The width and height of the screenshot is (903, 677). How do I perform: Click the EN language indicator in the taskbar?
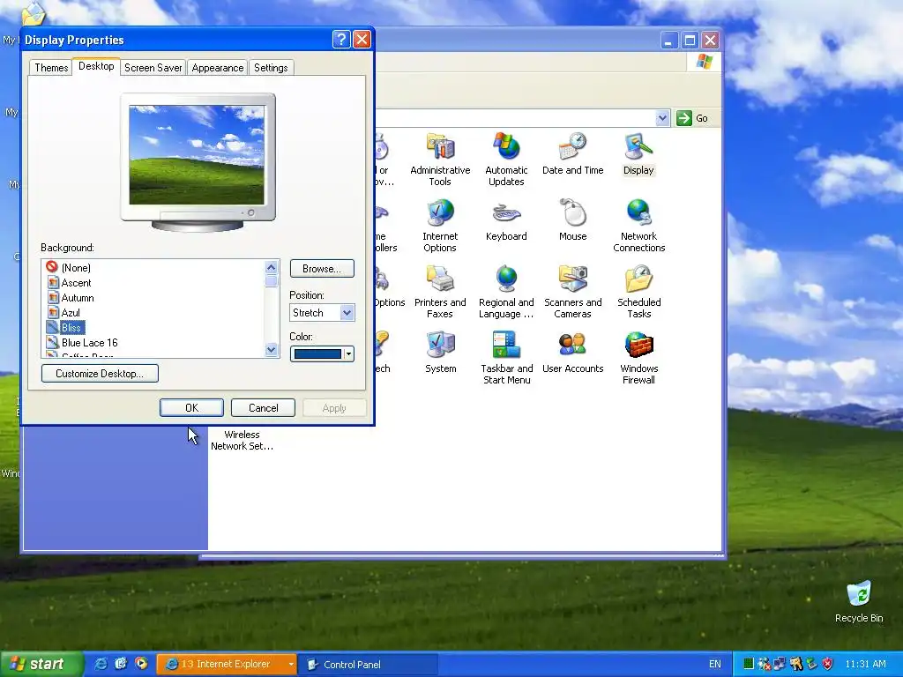[x=714, y=664]
